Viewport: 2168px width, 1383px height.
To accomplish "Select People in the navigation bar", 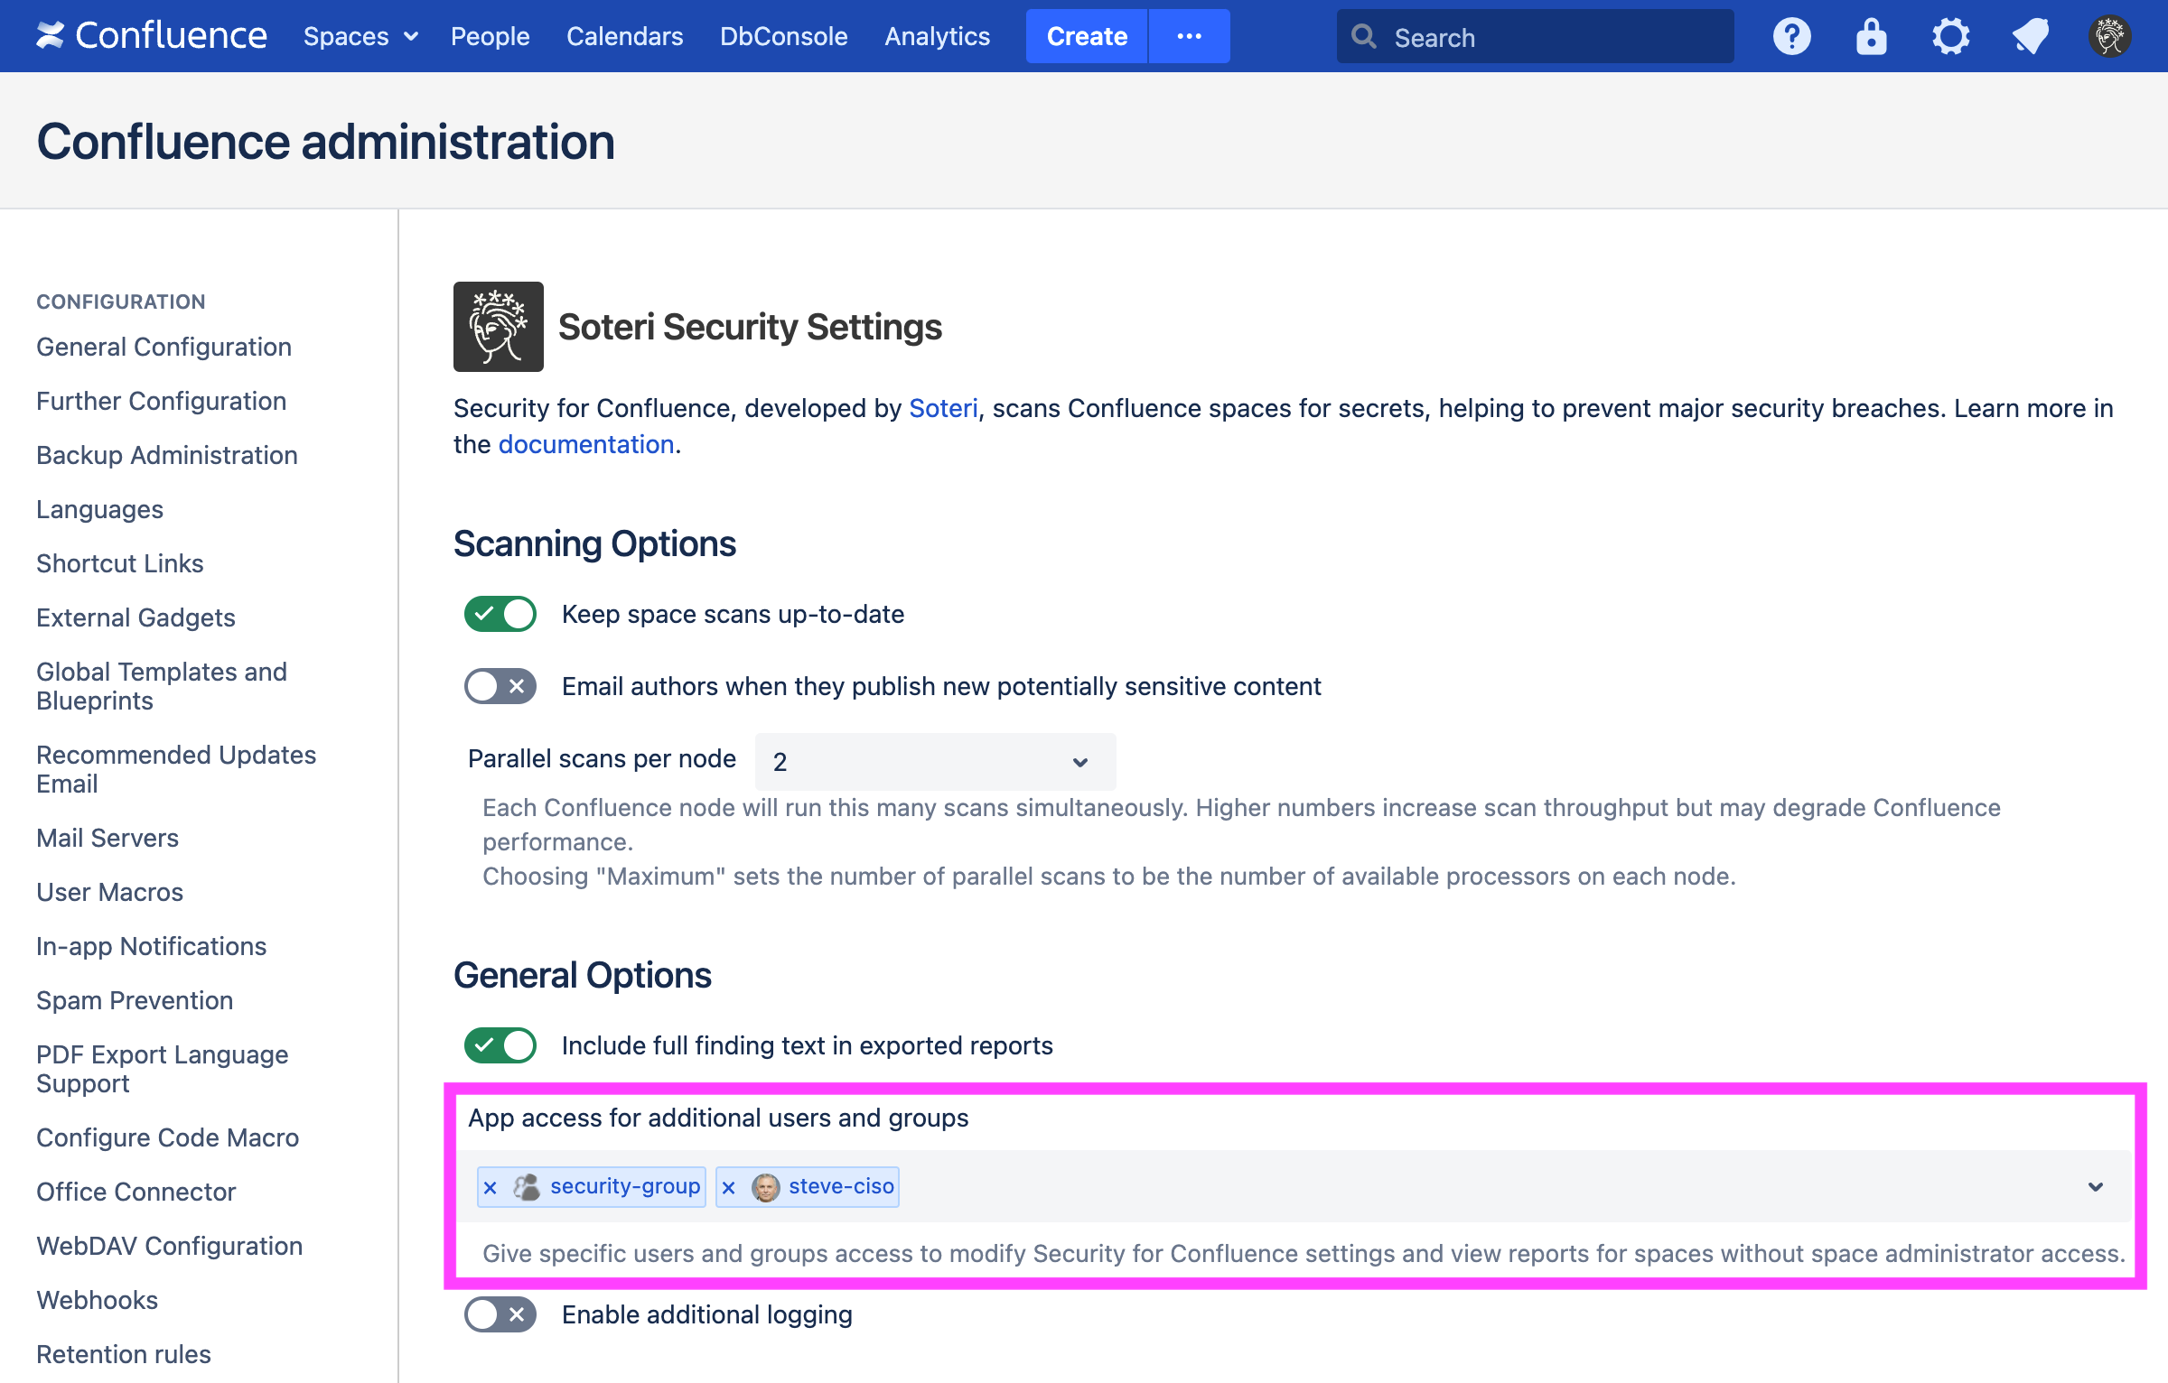I will click(x=490, y=36).
